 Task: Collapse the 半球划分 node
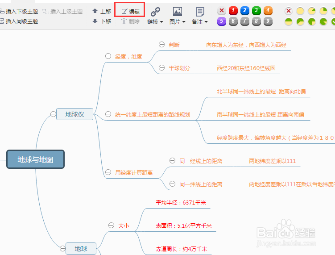click(x=162, y=68)
